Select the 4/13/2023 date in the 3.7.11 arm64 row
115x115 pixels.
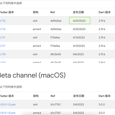tap(79, 46)
